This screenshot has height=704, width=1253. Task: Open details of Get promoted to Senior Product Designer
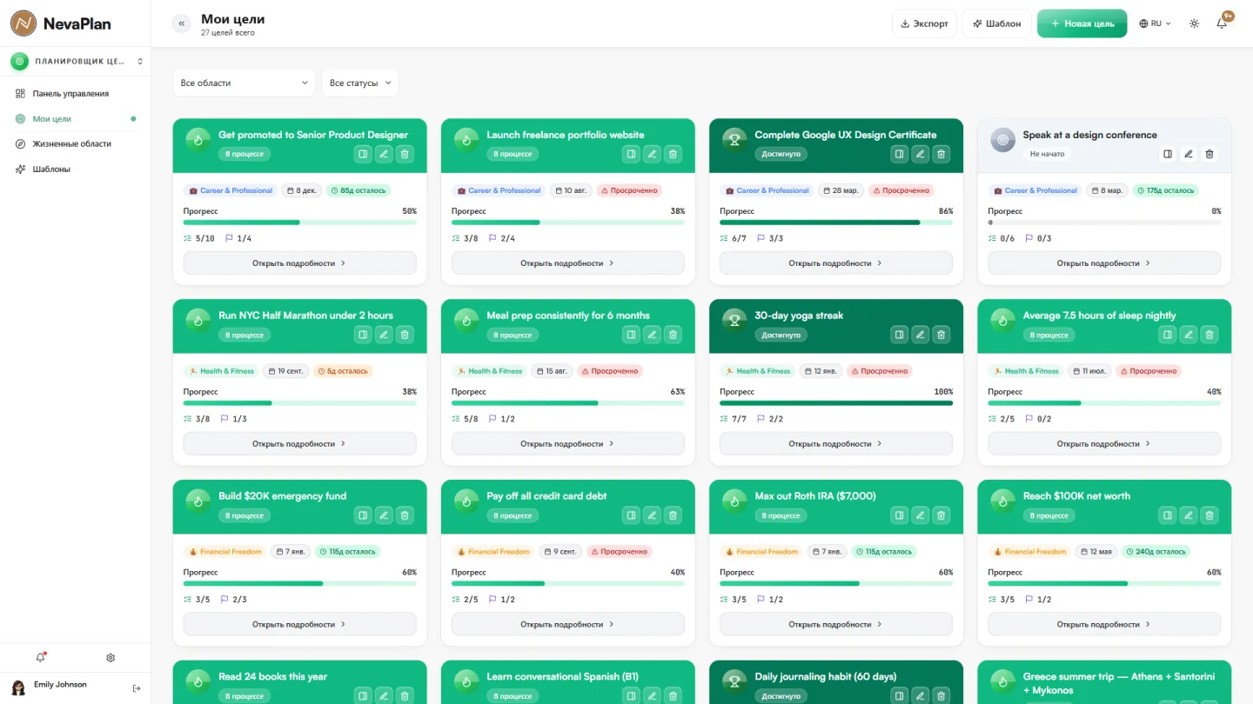(299, 262)
